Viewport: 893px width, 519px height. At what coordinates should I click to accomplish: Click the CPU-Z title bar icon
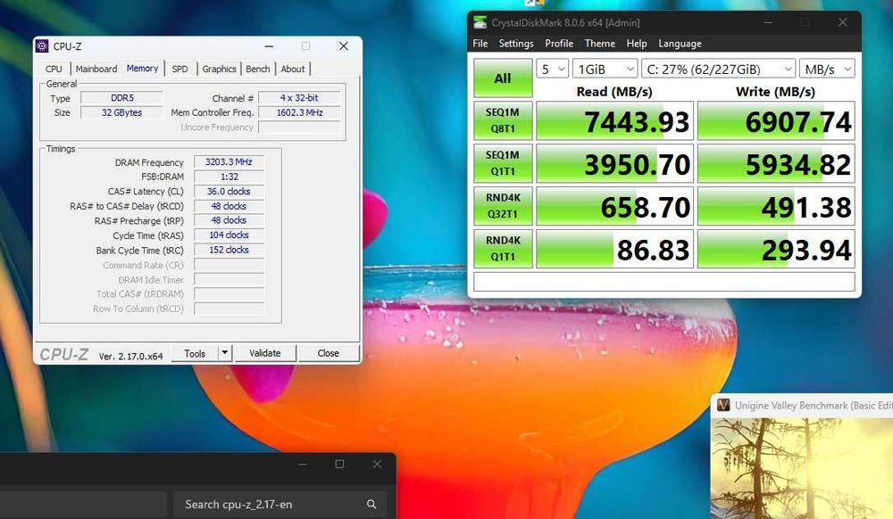(42, 46)
